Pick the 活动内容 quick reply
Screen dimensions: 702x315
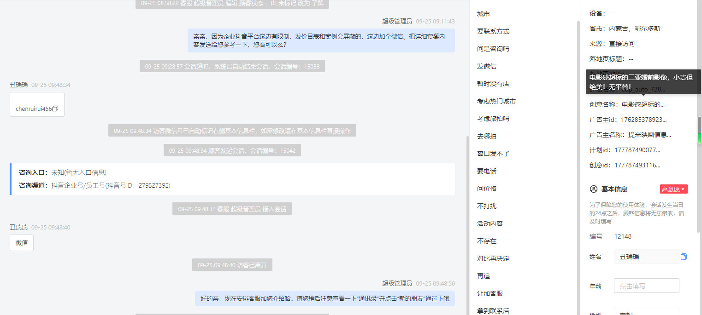pos(490,223)
